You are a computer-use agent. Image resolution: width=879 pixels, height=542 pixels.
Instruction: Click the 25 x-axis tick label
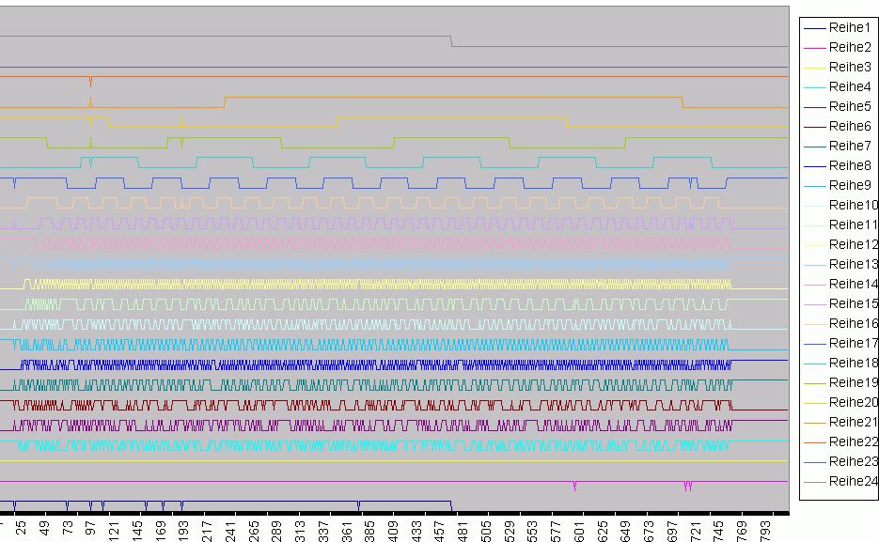pos(21,528)
